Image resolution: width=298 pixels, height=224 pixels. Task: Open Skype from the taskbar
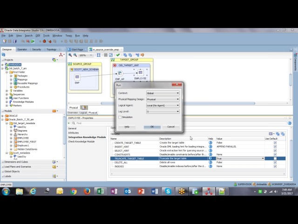(x=168, y=191)
